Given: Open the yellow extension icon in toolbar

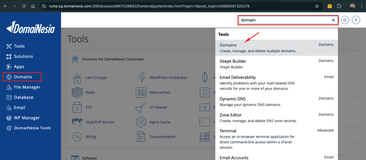Looking at the screenshot, I should (x=330, y=6).
